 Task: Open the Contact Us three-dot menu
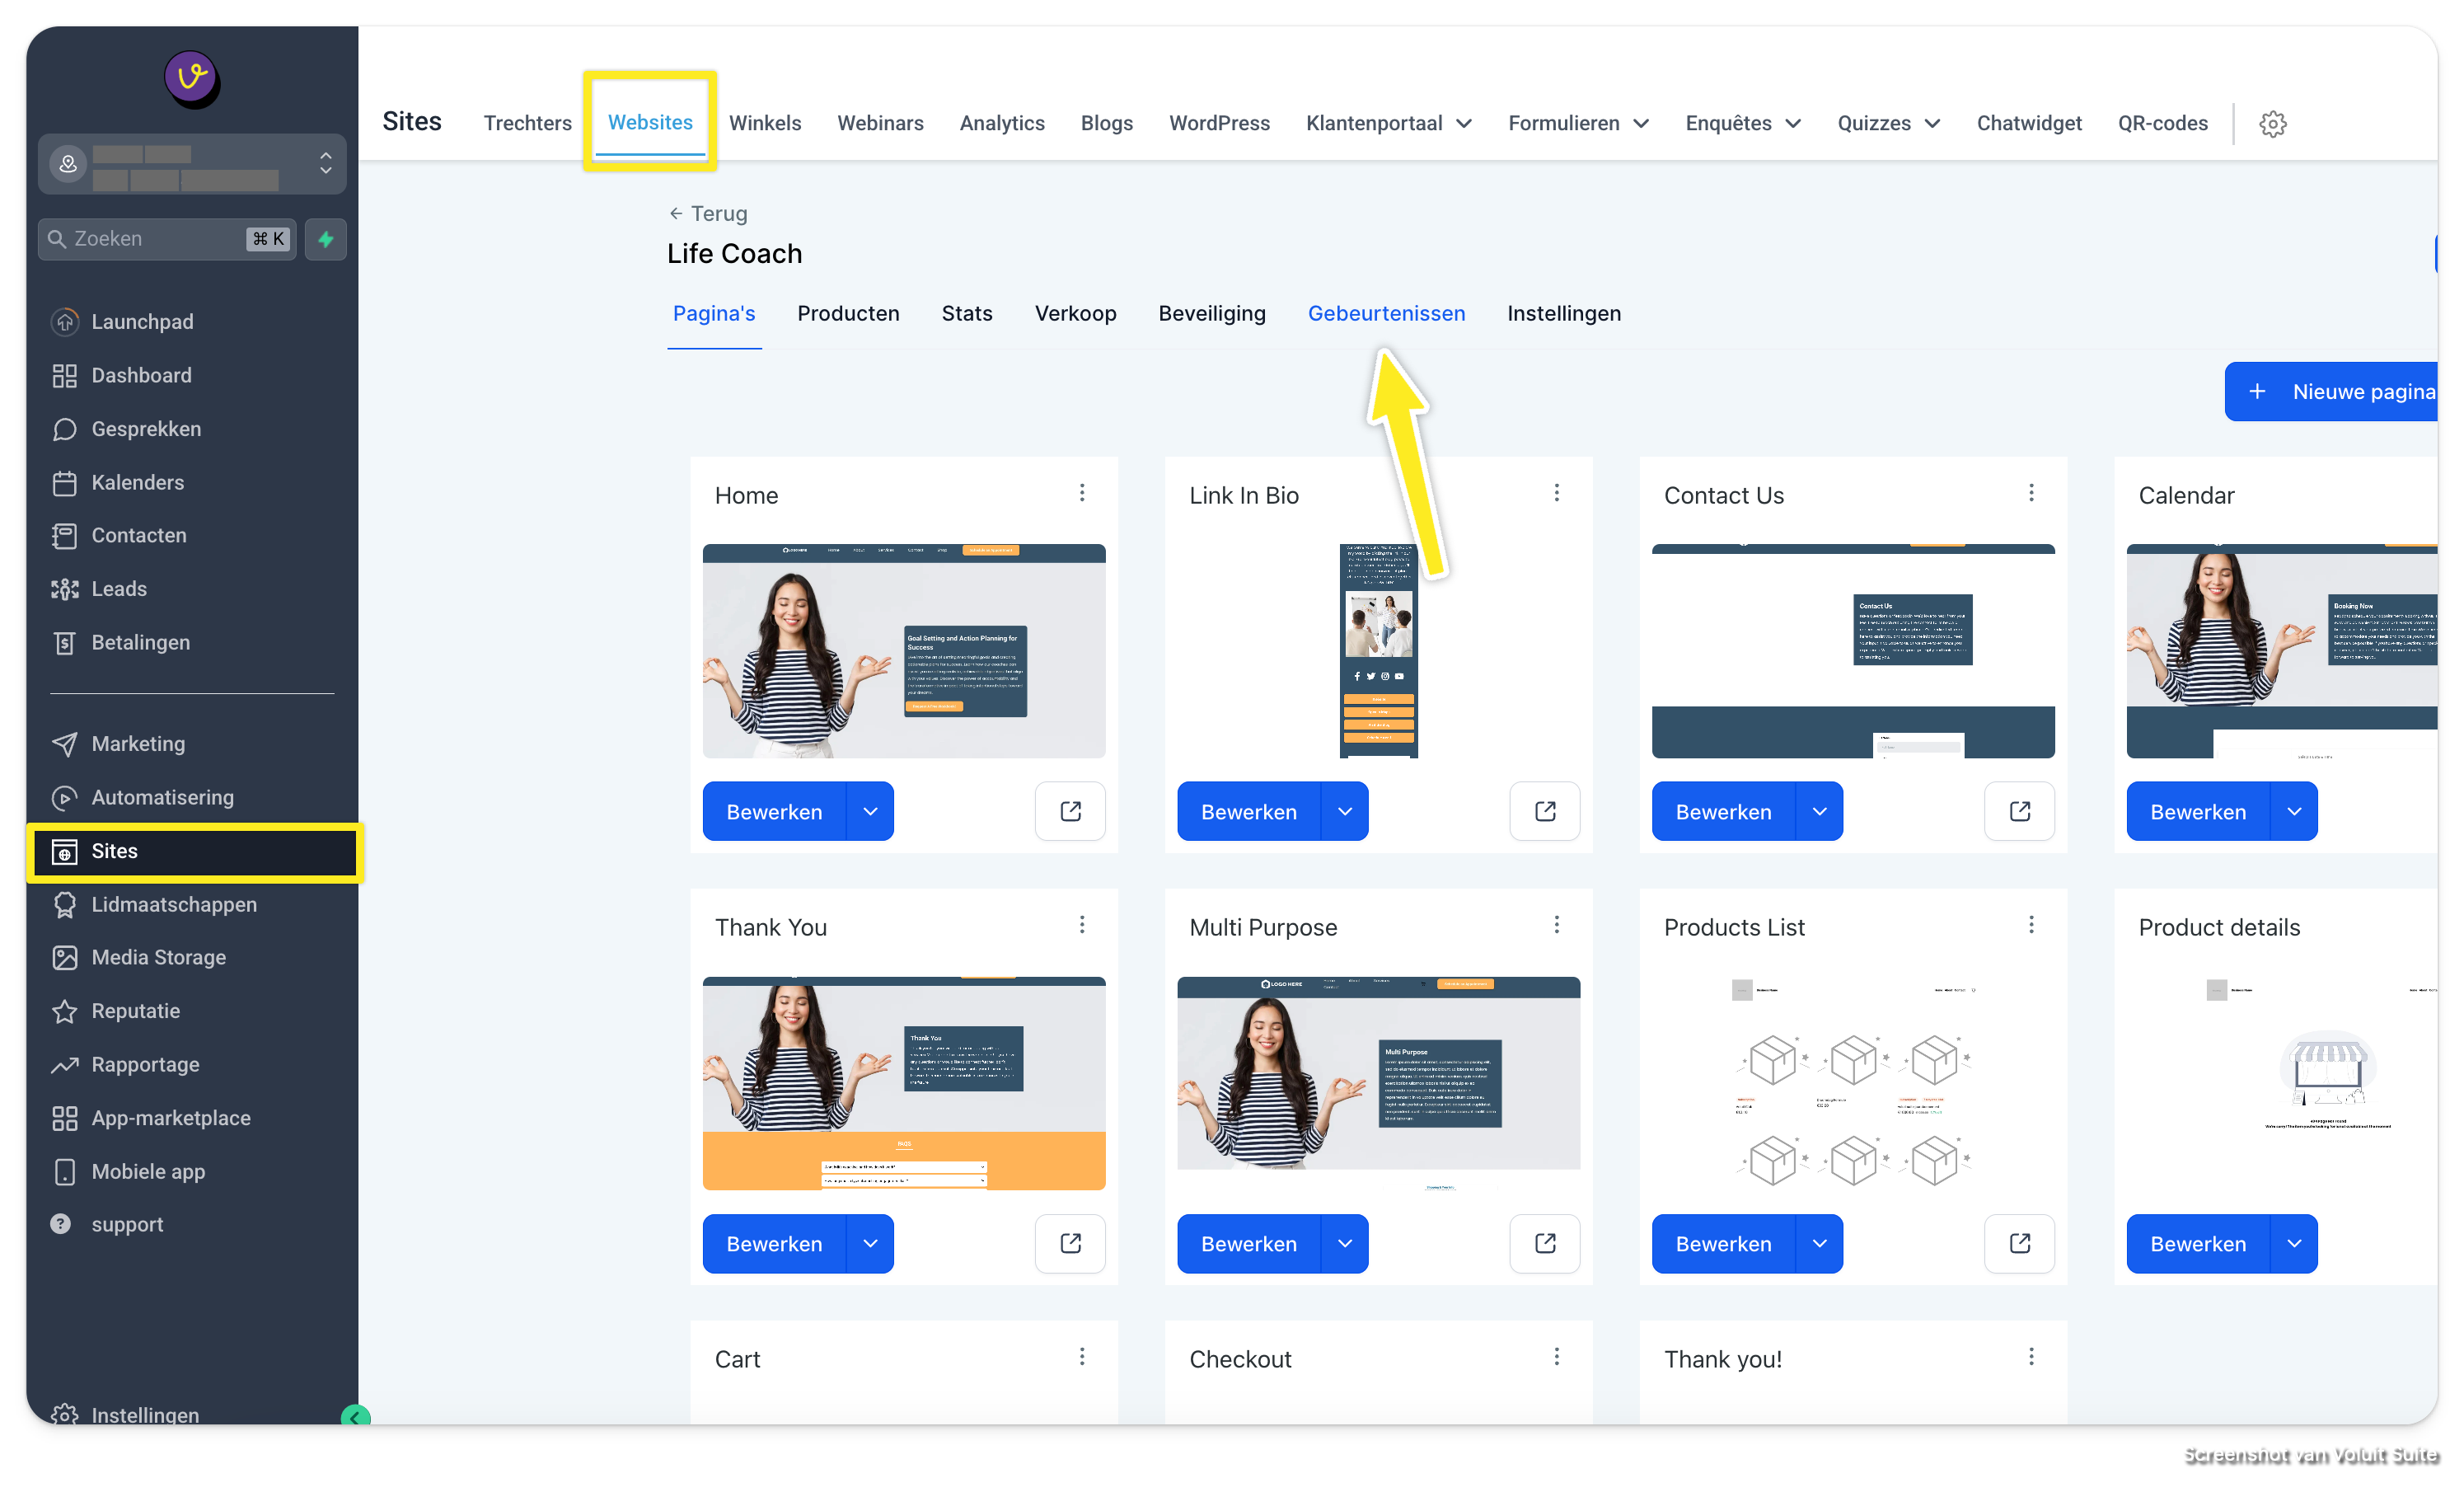2031,493
